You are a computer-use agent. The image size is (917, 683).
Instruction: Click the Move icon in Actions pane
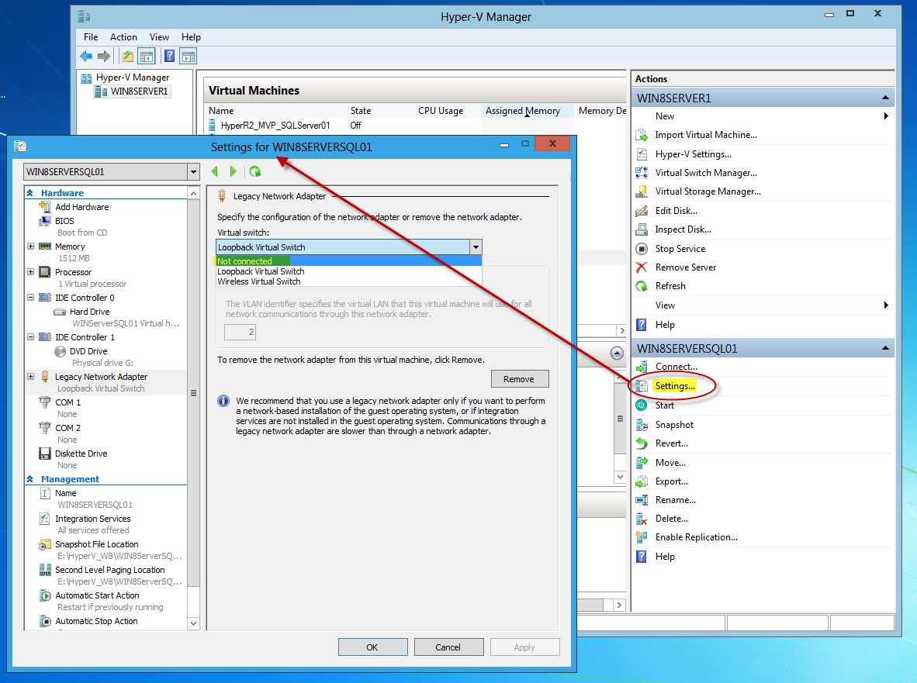coord(642,463)
